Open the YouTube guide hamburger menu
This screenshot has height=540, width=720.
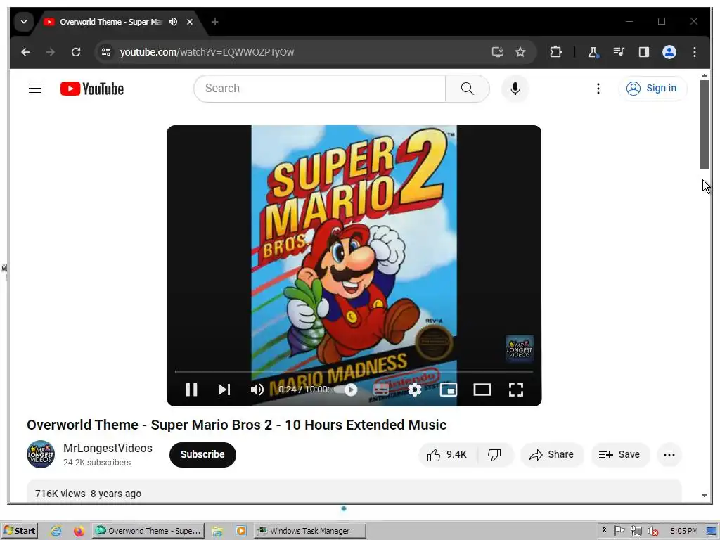(x=35, y=88)
